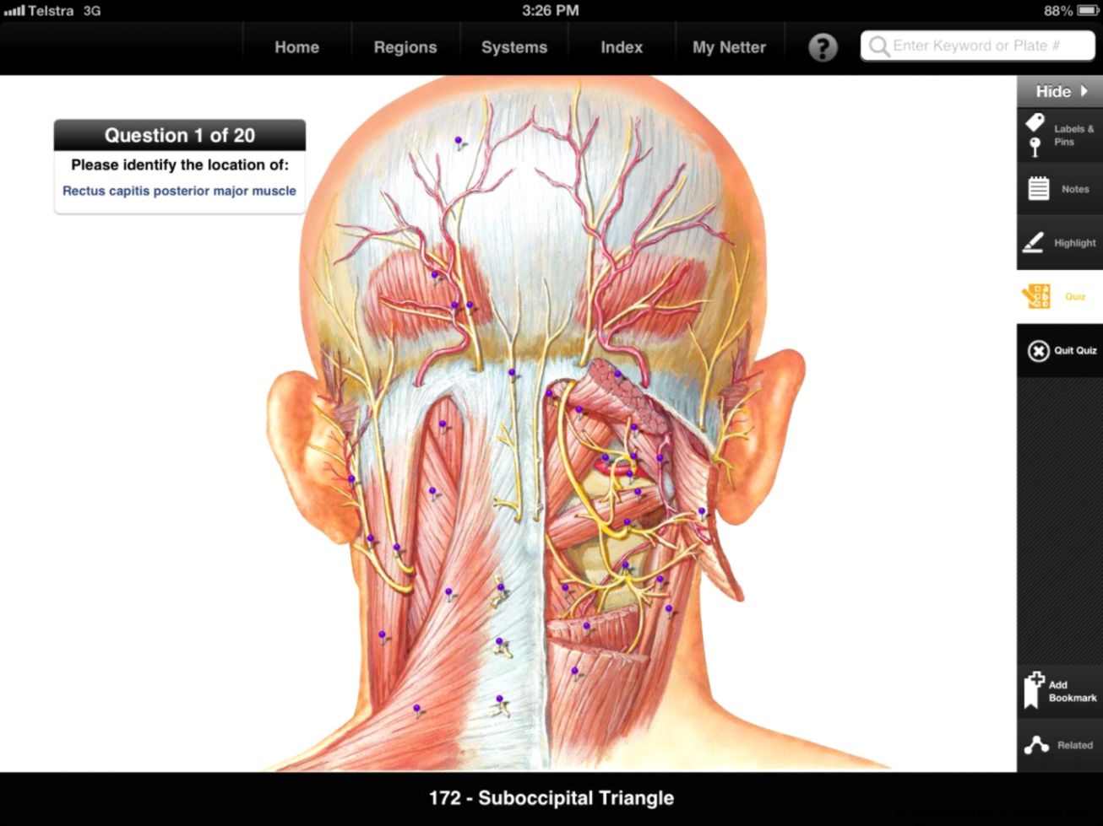The image size is (1103, 826).
Task: Open Related plates
Action: click(x=1060, y=745)
